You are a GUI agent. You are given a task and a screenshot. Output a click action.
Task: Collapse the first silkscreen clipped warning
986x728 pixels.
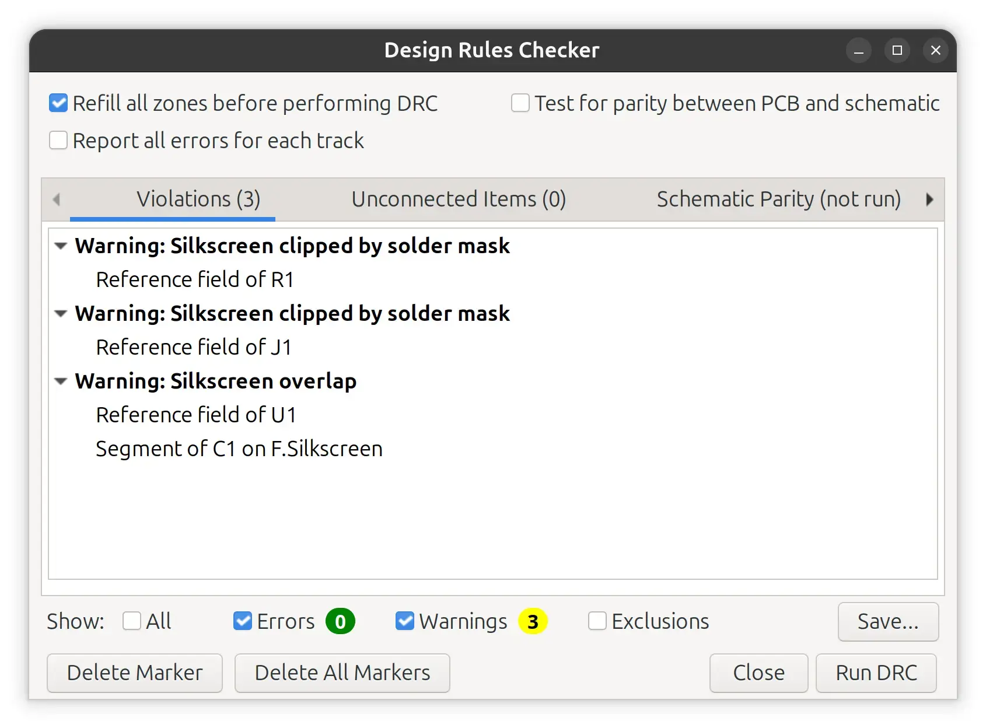(61, 246)
